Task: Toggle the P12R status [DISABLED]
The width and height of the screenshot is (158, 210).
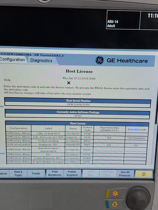Action: (73, 134)
